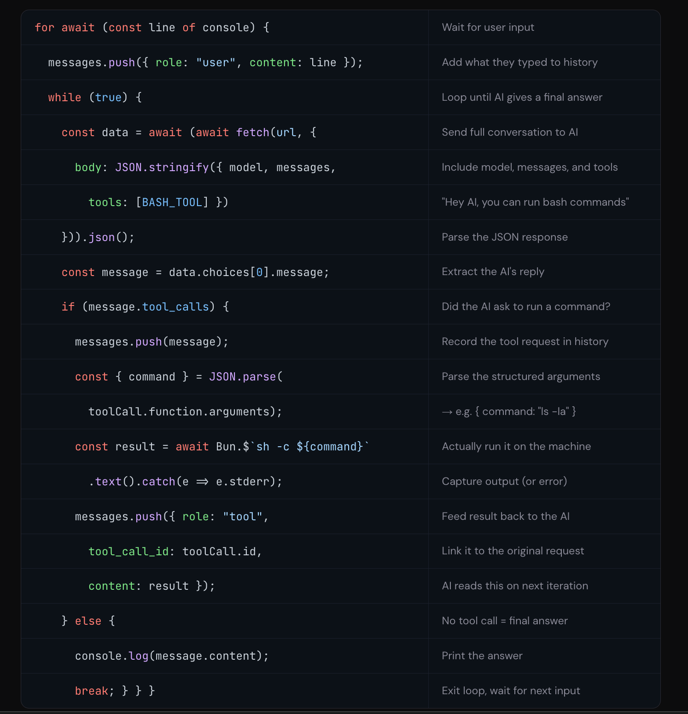Viewport: 688px width, 714px height.
Task: Select the 'Parse the JSON response' annotation
Action: [x=504, y=237]
